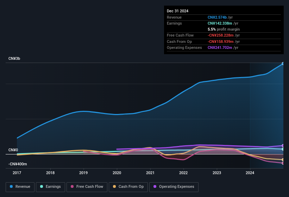Click the Cash From Op tooltip label
Viewport: 289px width, 197px height.
click(179, 42)
